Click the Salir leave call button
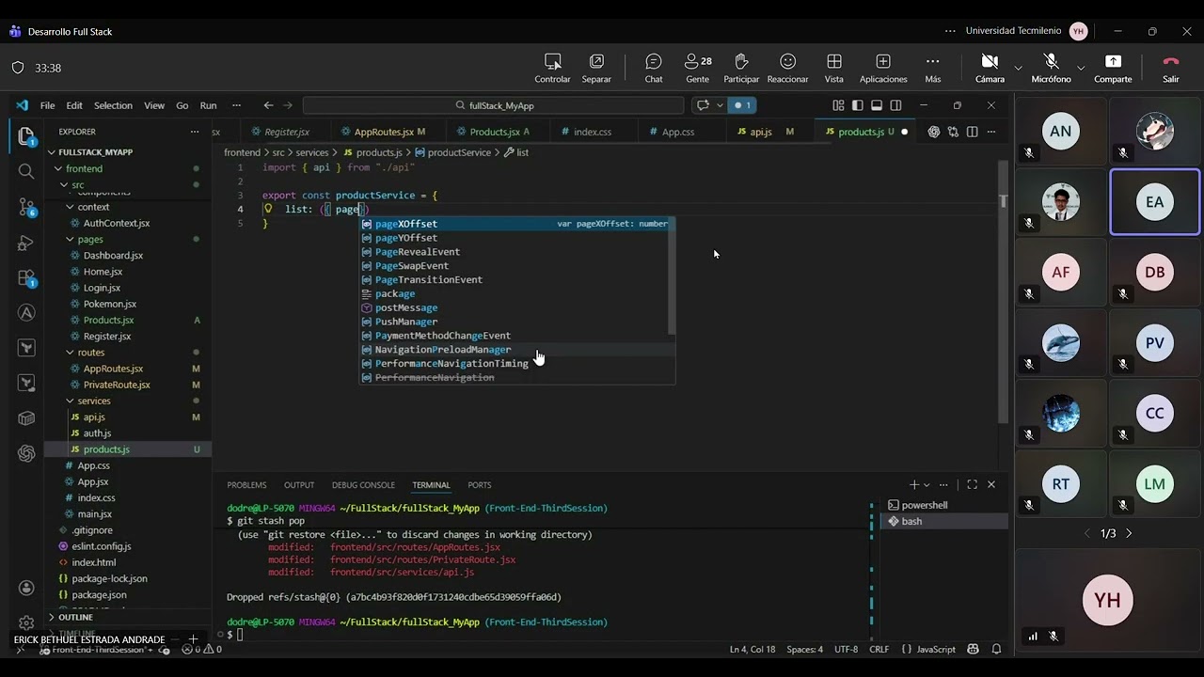The height and width of the screenshot is (677, 1204). click(x=1170, y=68)
